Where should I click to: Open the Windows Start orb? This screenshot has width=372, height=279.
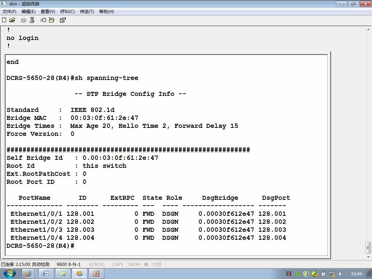(9, 274)
